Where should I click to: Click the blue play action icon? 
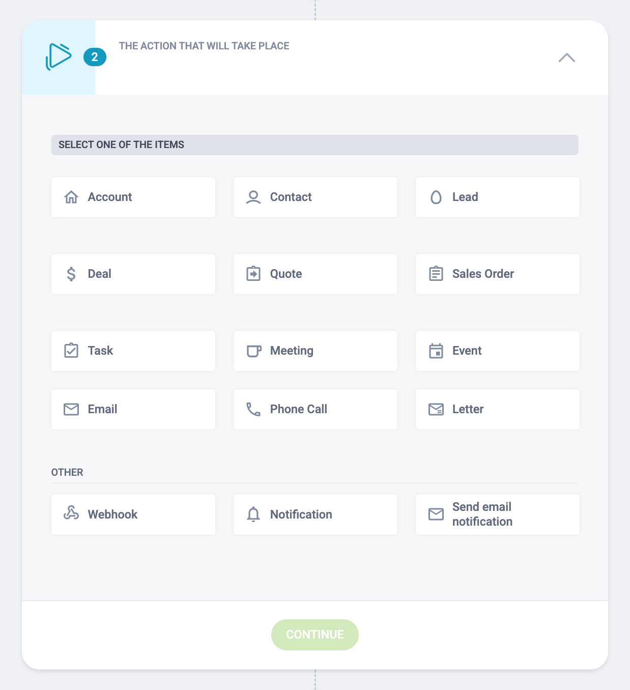[59, 56]
